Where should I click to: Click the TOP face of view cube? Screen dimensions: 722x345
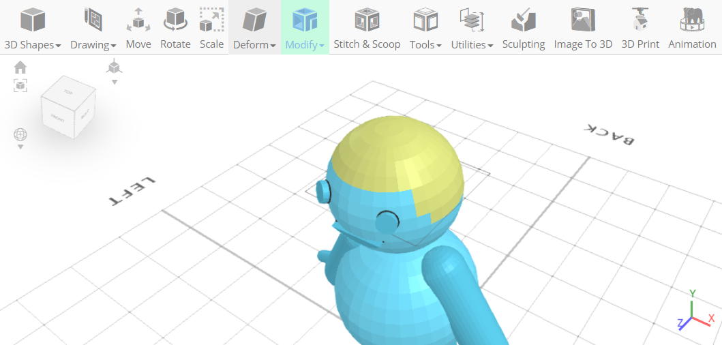pyautogui.click(x=69, y=91)
